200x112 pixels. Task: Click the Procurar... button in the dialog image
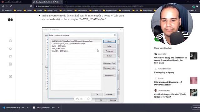click(x=109, y=51)
